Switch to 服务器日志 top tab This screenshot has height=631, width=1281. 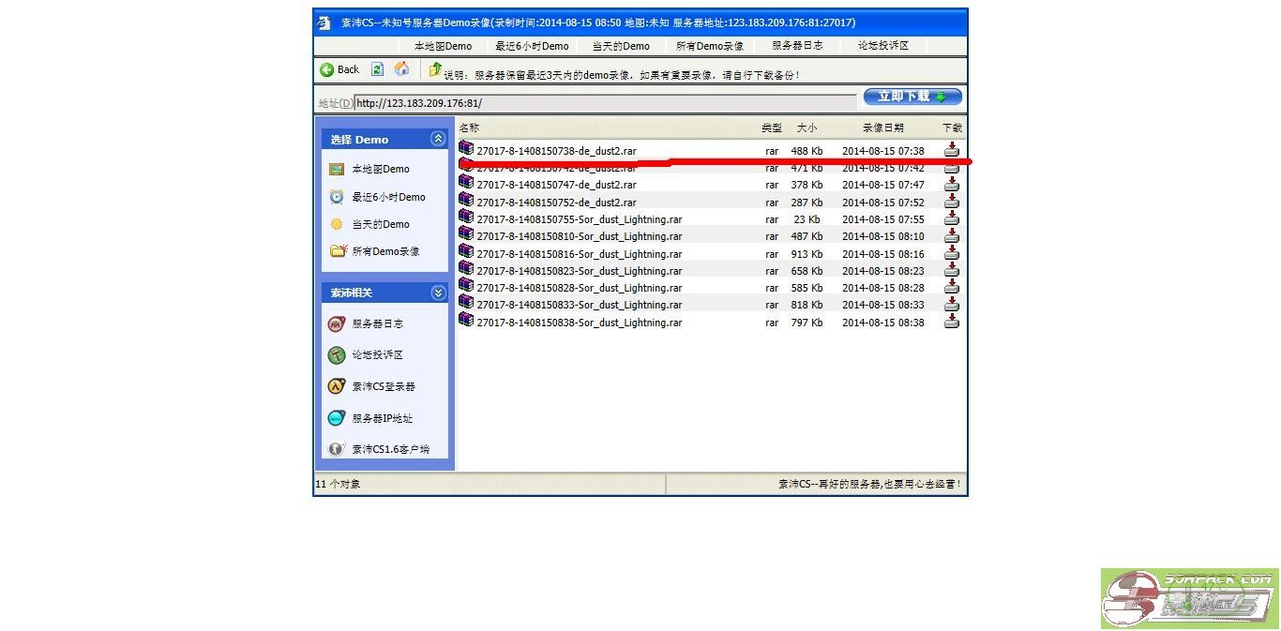coord(797,46)
